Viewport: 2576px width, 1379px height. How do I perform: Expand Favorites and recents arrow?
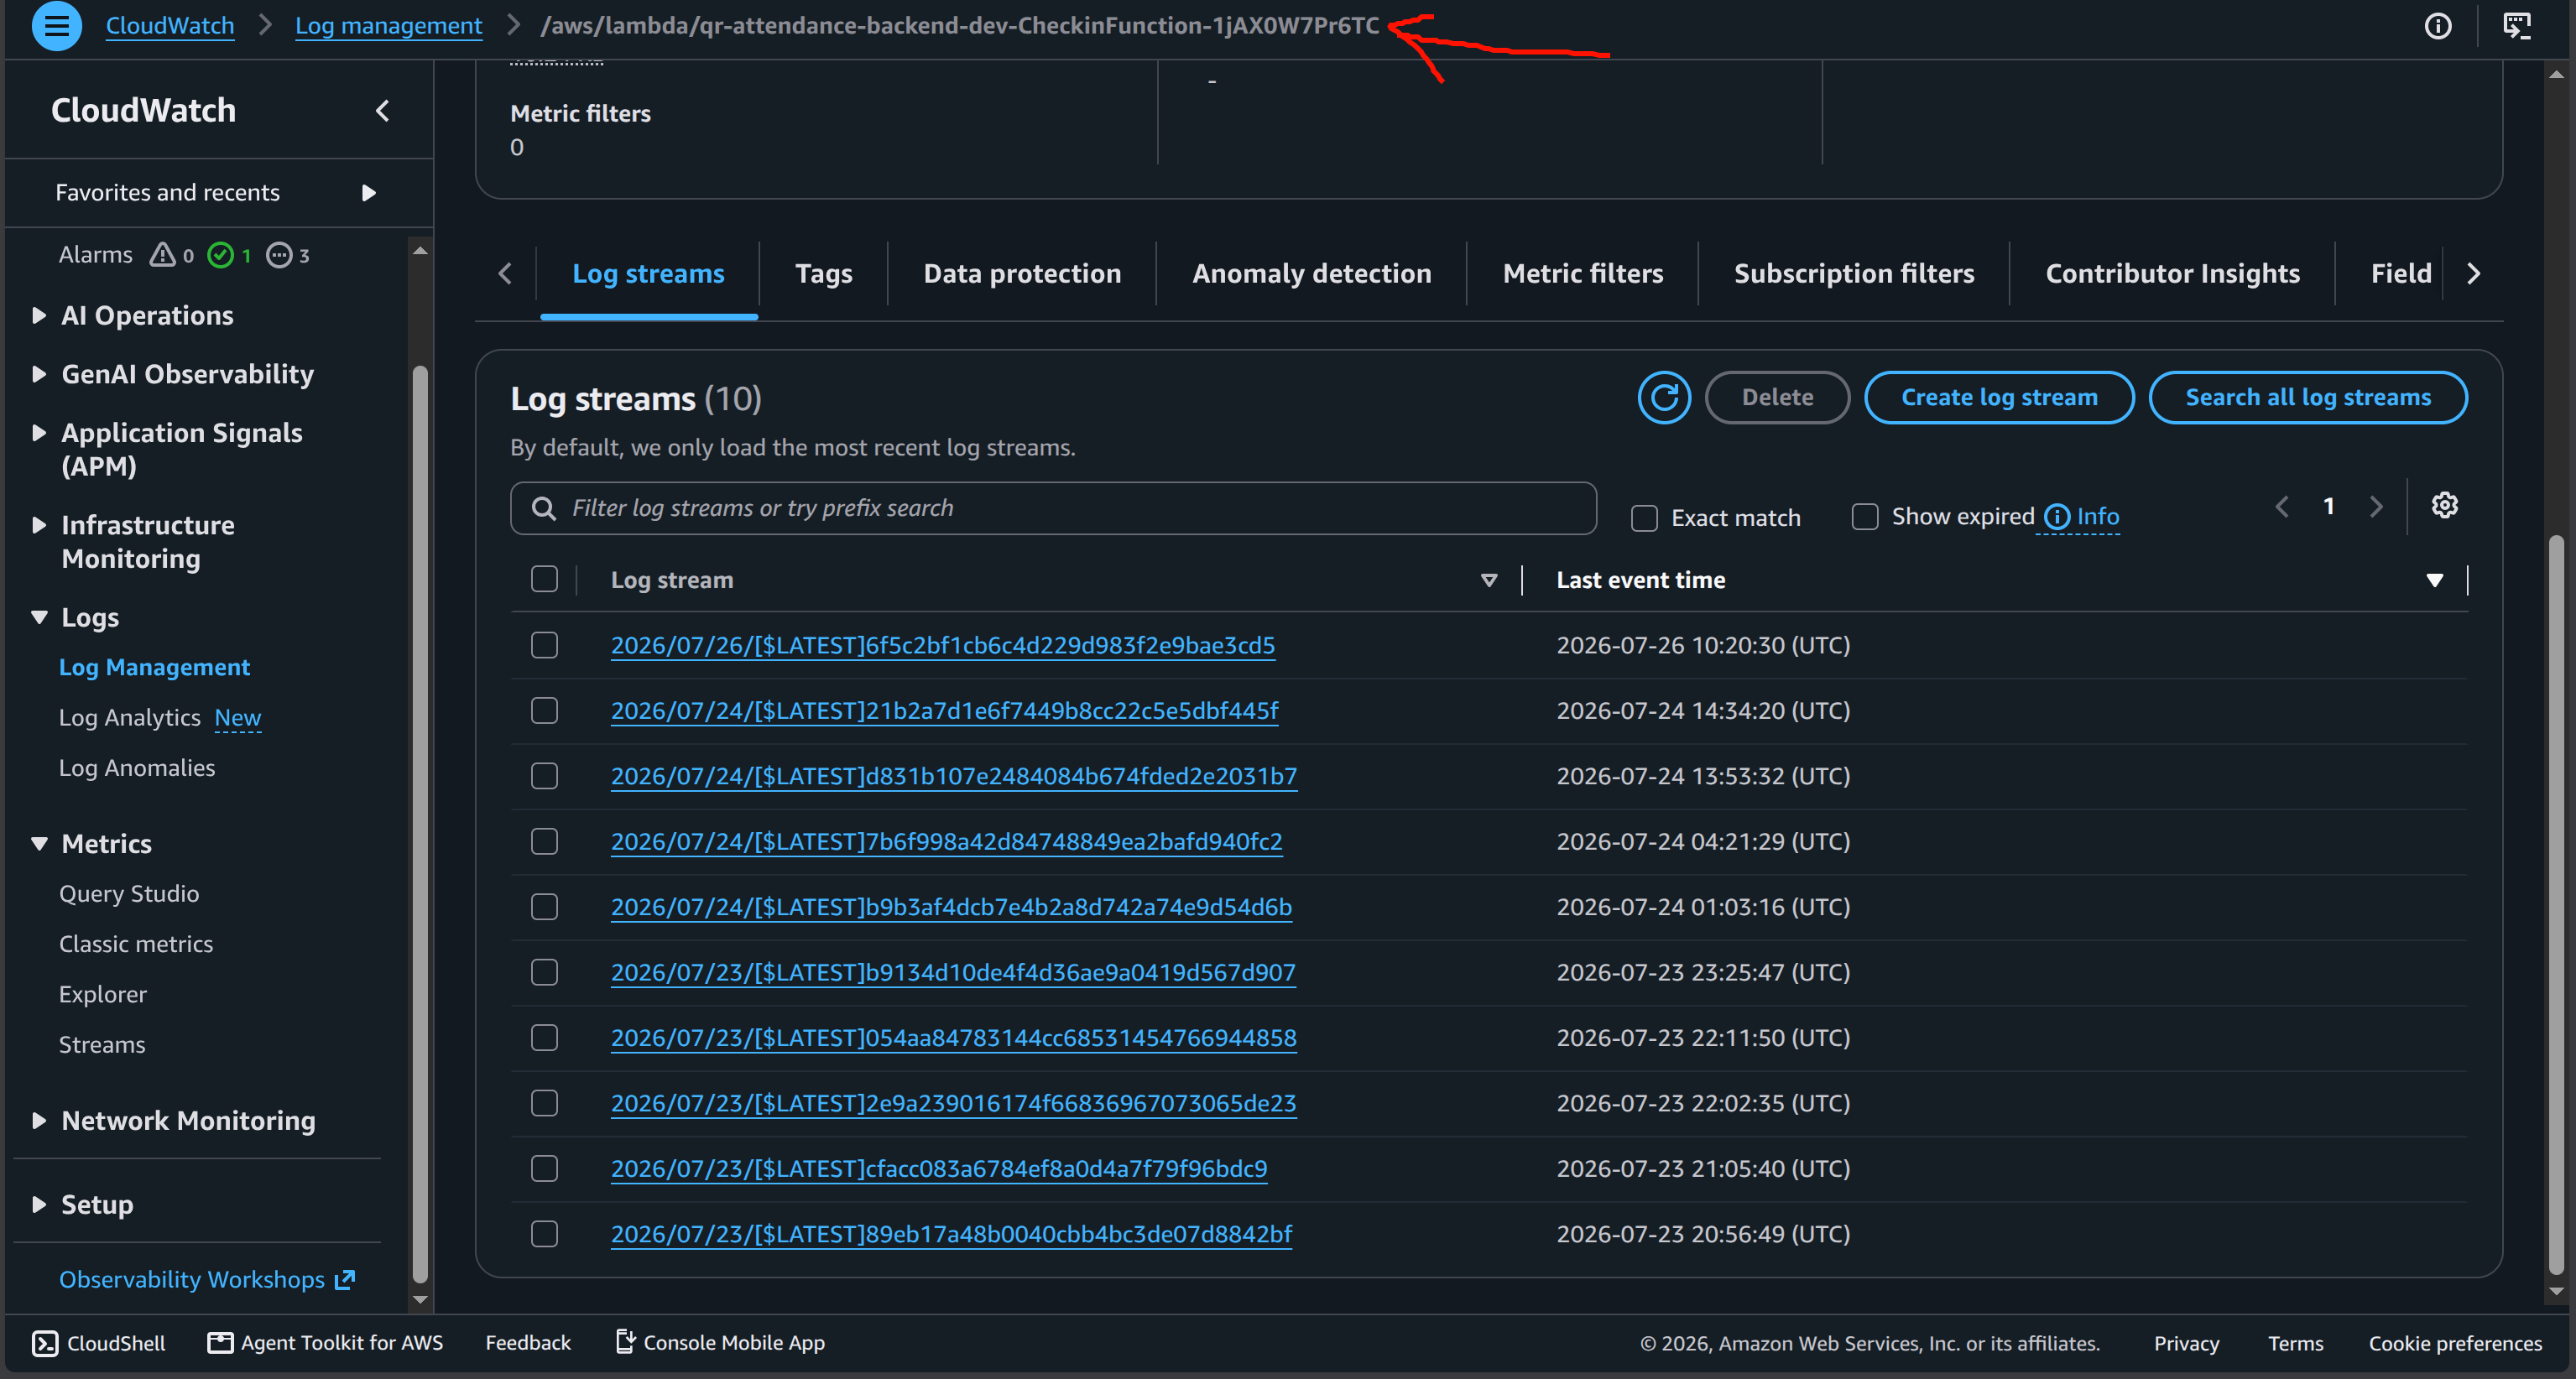(369, 192)
